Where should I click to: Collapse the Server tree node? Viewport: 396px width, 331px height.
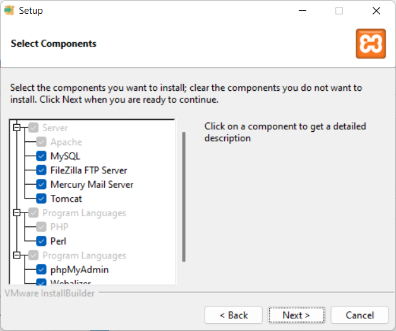(16, 127)
